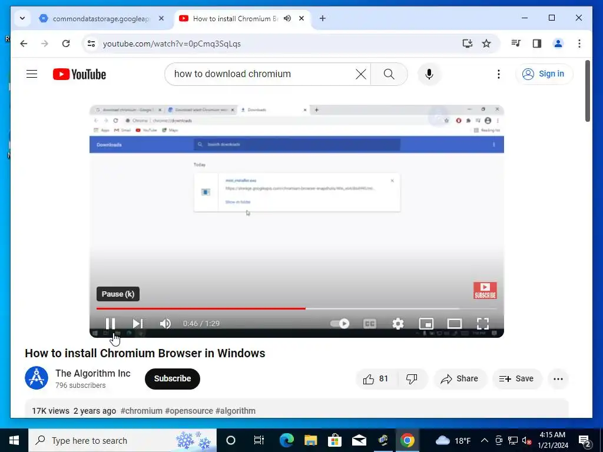
Task: Open the system volume icon in the tray
Action: tap(527, 440)
